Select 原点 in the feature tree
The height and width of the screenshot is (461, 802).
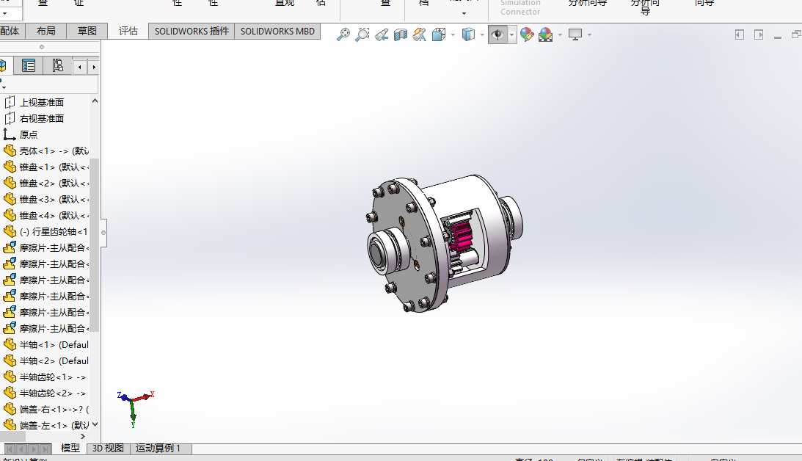29,134
